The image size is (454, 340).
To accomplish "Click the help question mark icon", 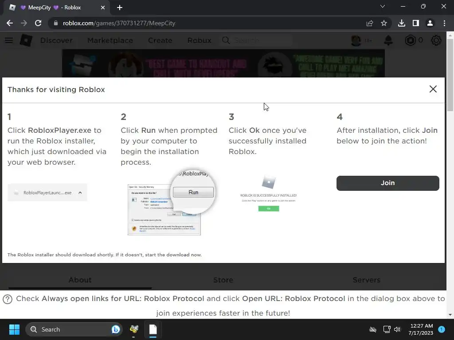I will click(8, 299).
